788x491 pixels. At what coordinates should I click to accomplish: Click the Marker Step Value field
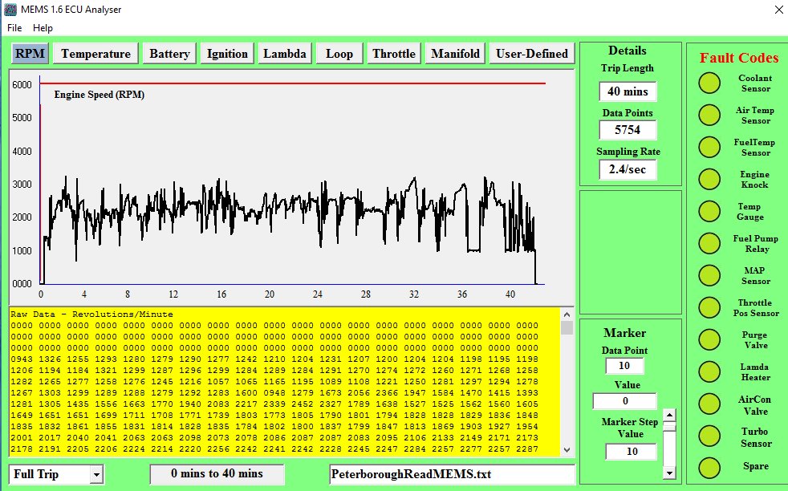[x=632, y=452]
